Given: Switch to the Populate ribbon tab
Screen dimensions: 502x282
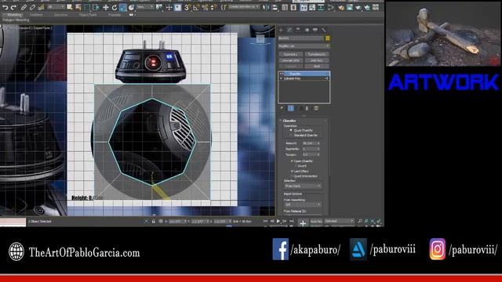Looking at the screenshot, I should click(115, 15).
